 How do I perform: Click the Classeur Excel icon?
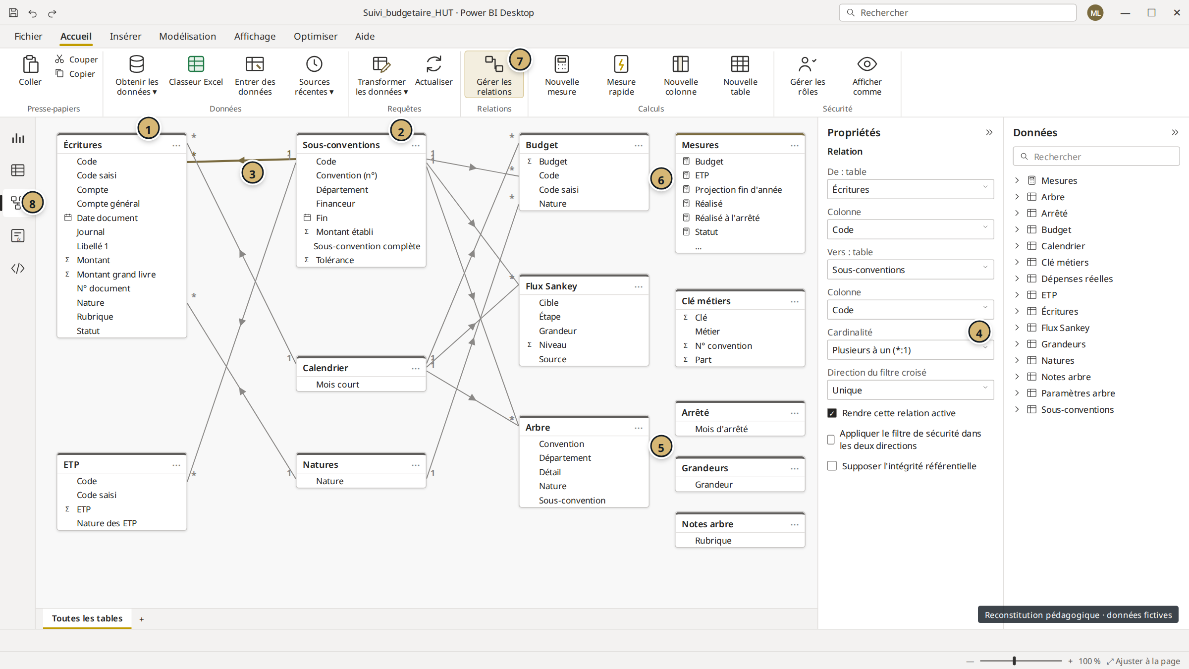pyautogui.click(x=196, y=64)
